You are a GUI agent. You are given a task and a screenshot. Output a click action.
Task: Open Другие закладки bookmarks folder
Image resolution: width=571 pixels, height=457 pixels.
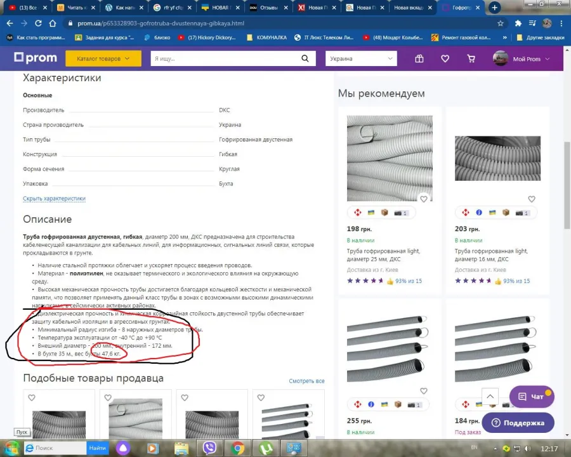[541, 37]
